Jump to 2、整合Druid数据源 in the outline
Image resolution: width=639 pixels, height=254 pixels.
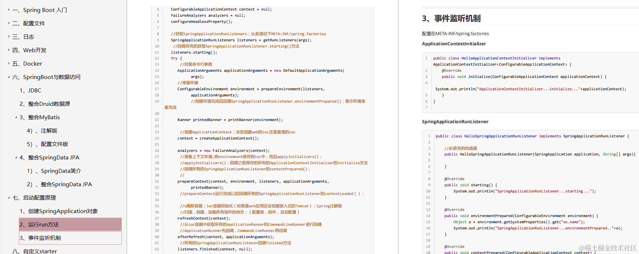pyautogui.click(x=45, y=104)
